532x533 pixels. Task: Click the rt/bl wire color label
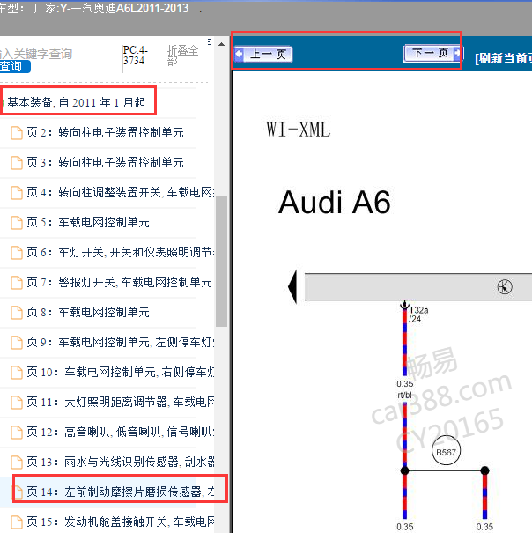coord(404,395)
